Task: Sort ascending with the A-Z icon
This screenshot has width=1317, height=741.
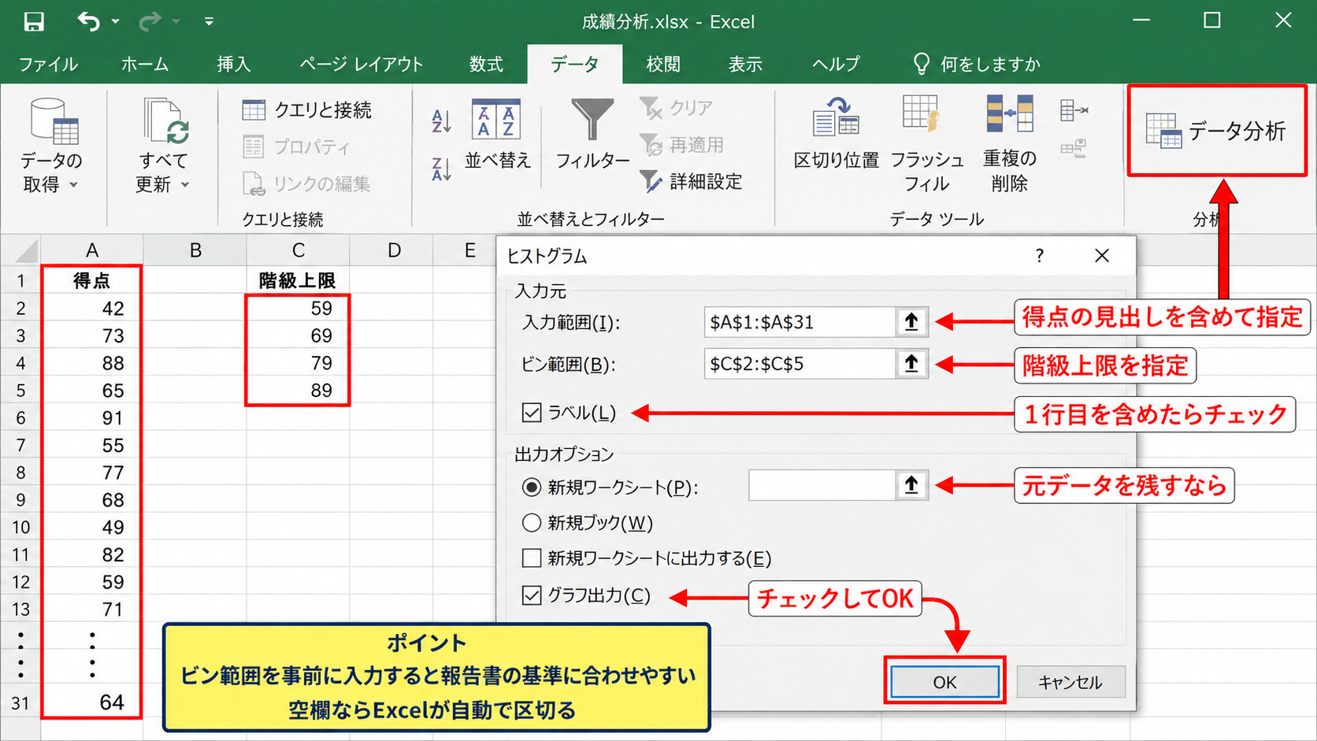Action: pyautogui.click(x=441, y=121)
